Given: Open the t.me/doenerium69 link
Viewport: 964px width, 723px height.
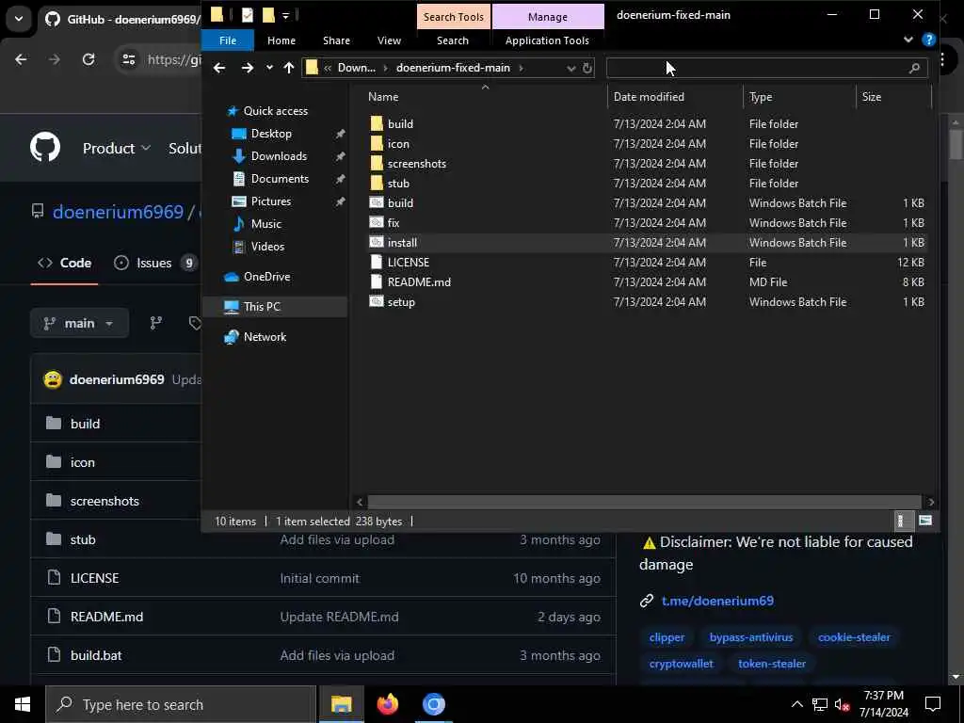Looking at the screenshot, I should pos(717,601).
